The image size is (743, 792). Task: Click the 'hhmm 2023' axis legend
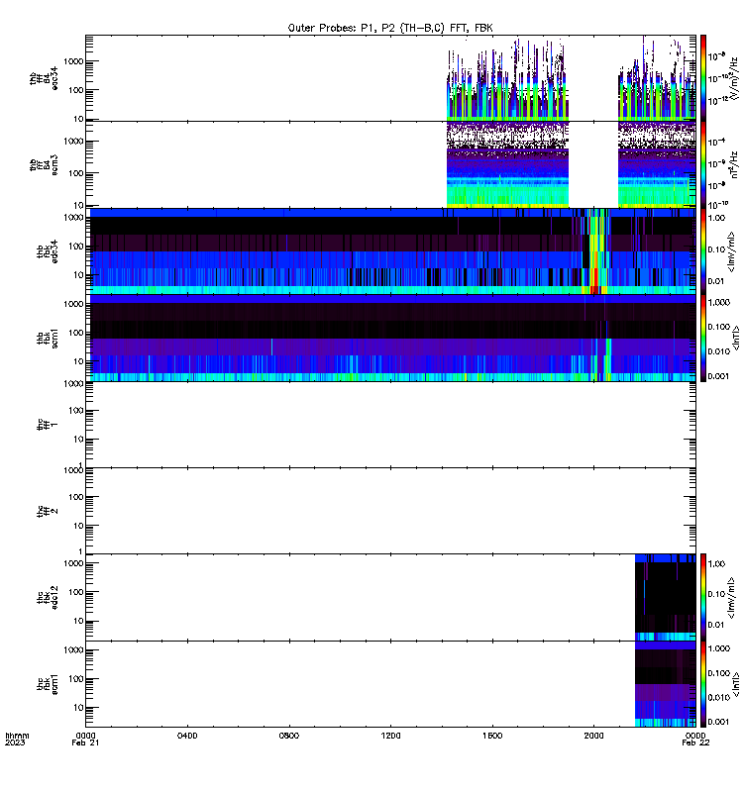tap(17, 739)
